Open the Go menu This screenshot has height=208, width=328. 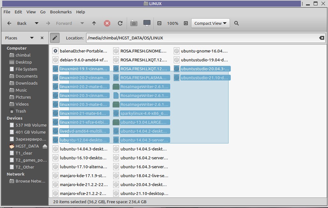point(43,12)
